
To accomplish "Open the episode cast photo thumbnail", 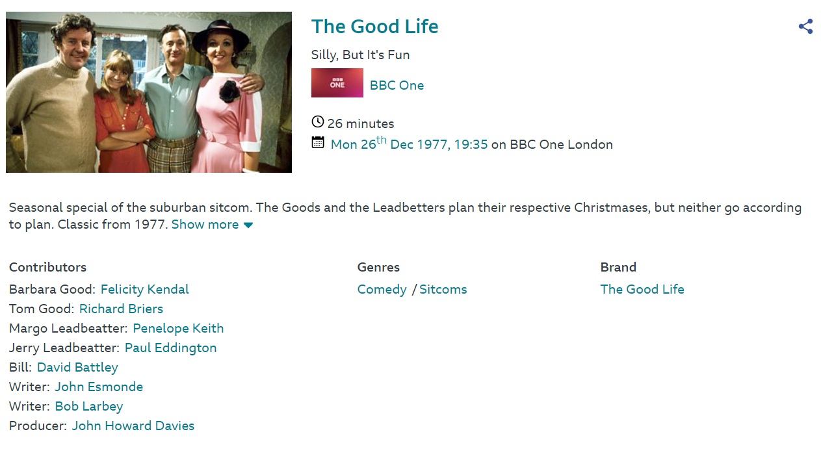I will click(149, 92).
